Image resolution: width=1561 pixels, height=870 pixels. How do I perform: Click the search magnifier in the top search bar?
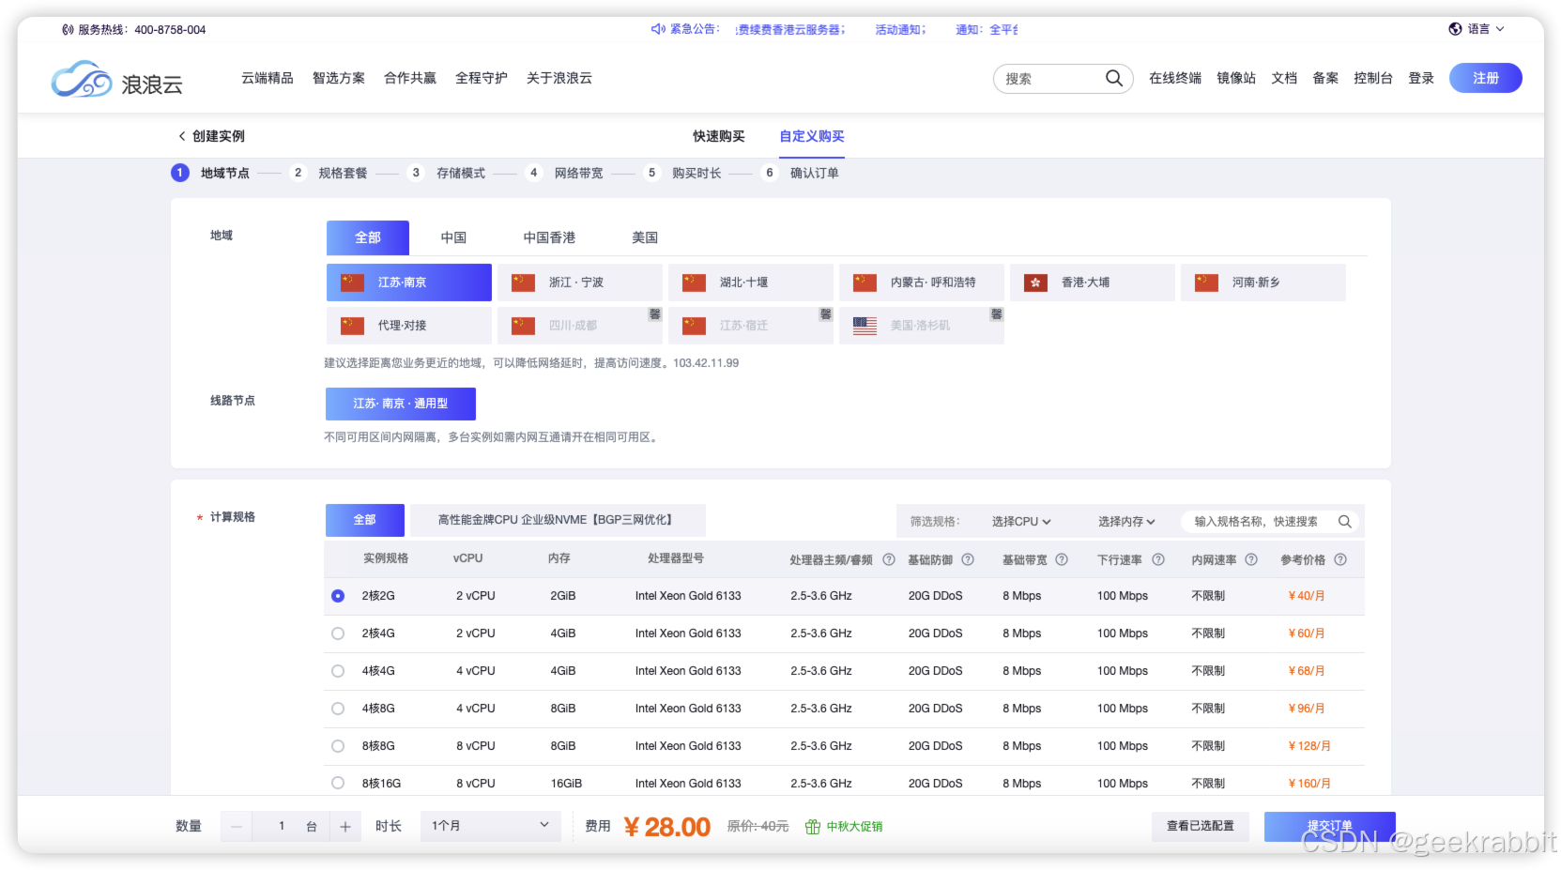(1114, 79)
